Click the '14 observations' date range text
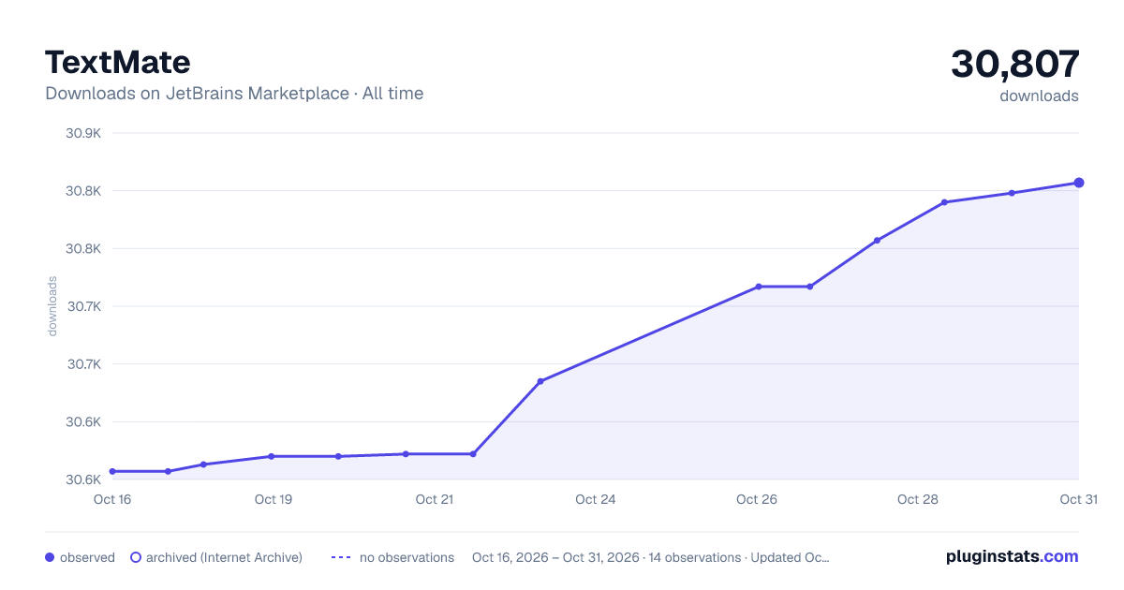 tap(651, 557)
